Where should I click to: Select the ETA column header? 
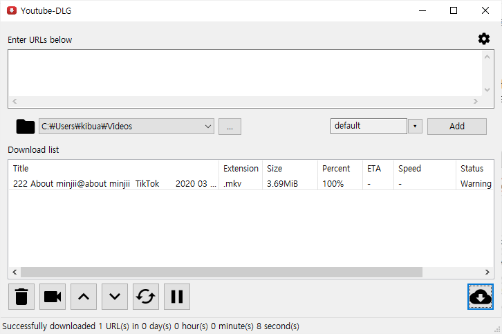pos(378,169)
